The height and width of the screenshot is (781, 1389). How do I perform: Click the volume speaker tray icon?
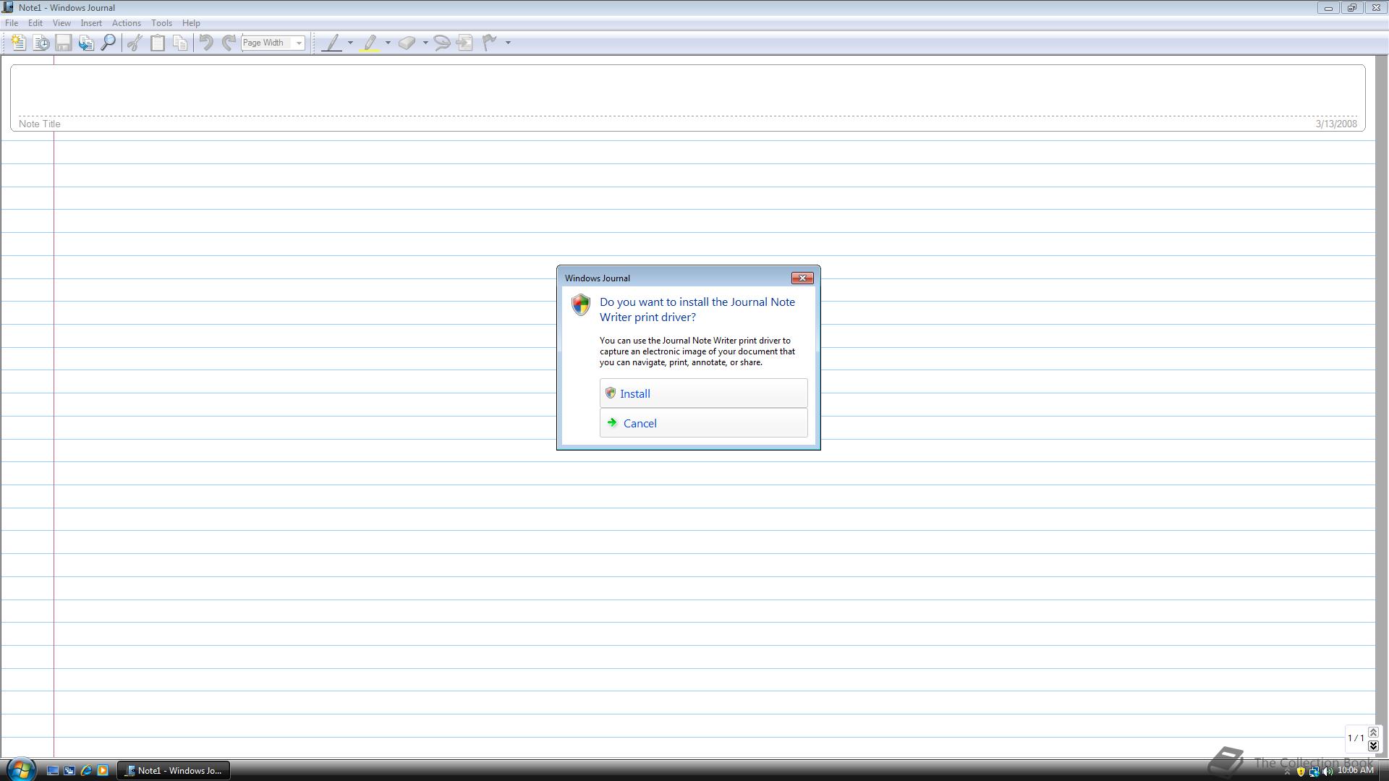(x=1328, y=772)
